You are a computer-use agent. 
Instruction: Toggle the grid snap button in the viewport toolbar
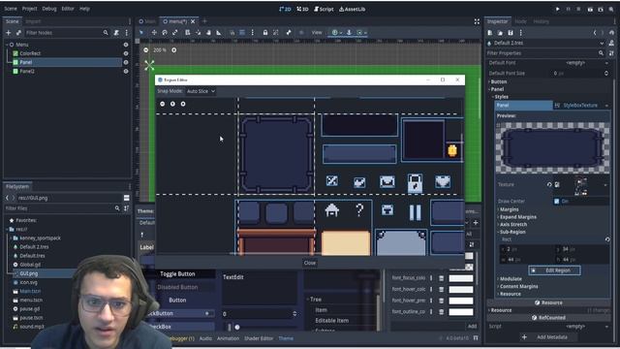(242, 32)
